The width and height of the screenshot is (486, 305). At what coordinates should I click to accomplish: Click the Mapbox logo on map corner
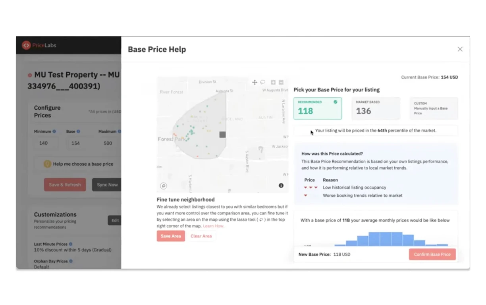(x=164, y=185)
